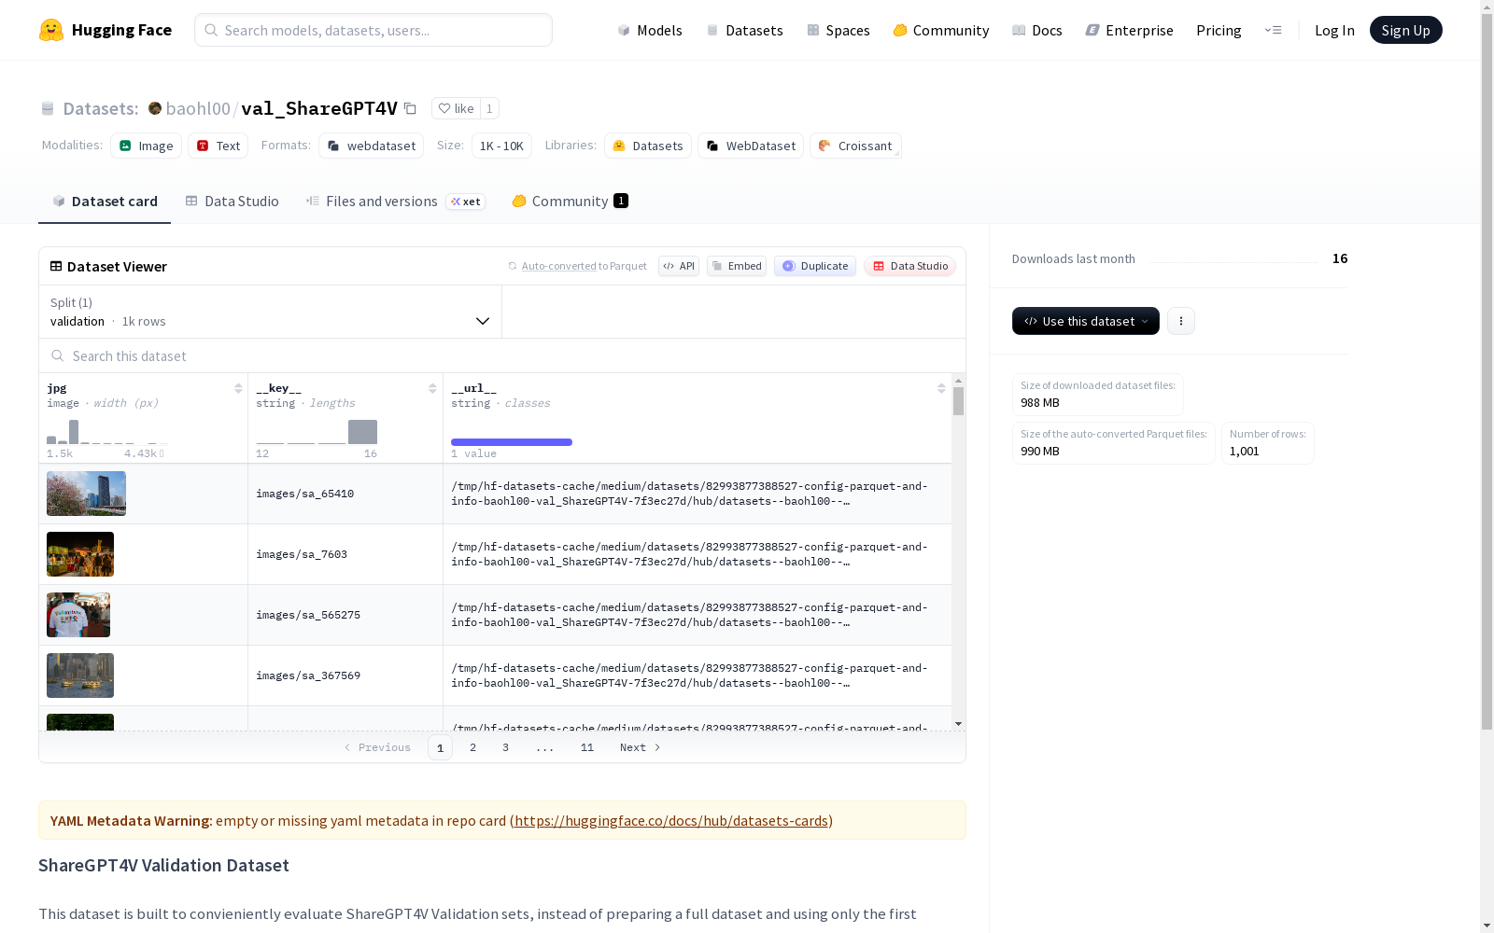Click the Duplicate button
The height and width of the screenshot is (933, 1494).
pyautogui.click(x=815, y=266)
